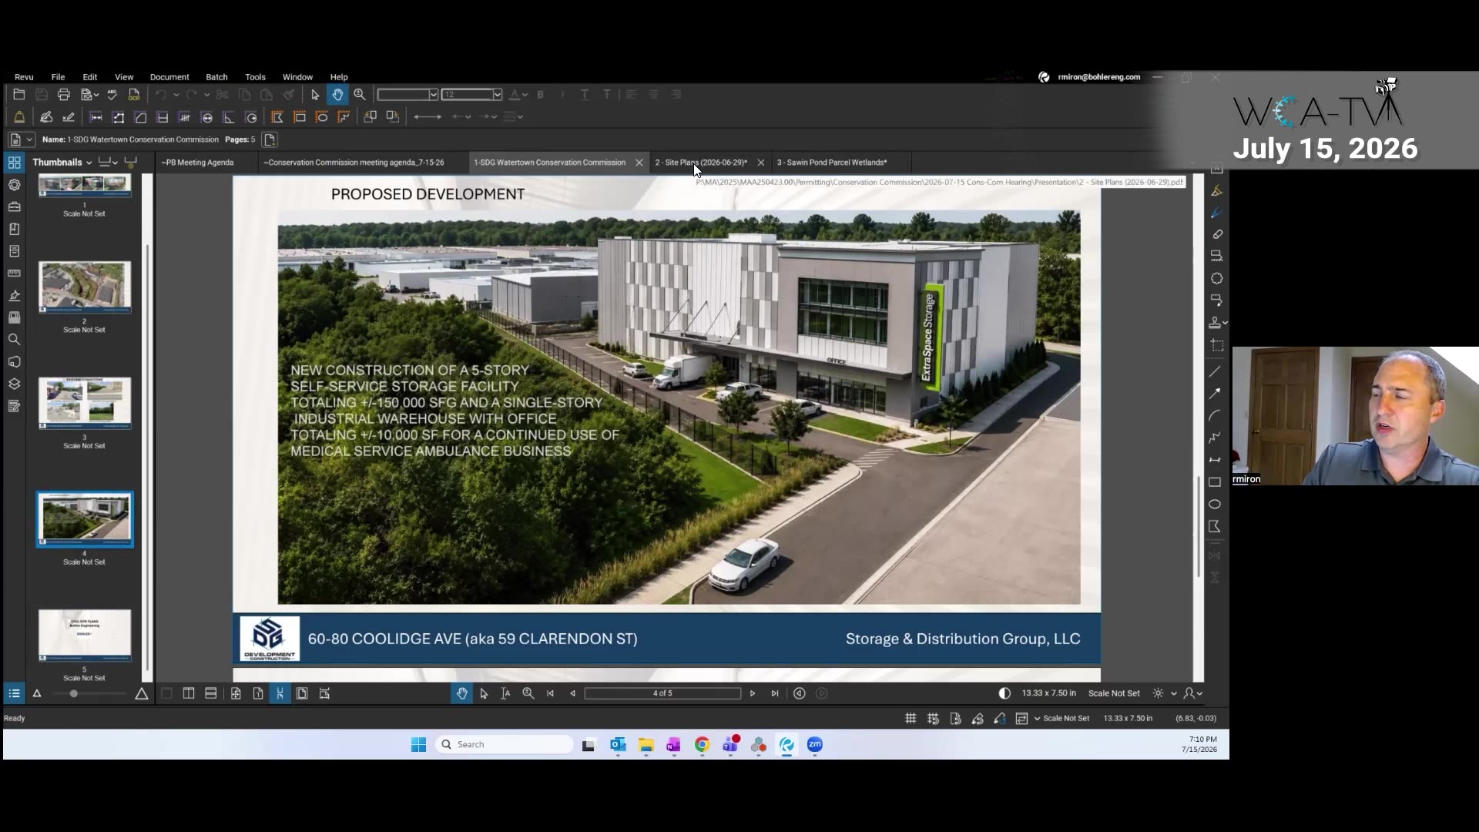
Task: Switch to the PB Meeting Agenda tab
Action: (x=197, y=163)
